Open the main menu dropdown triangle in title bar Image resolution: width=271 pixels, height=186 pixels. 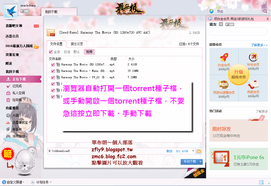241,3
